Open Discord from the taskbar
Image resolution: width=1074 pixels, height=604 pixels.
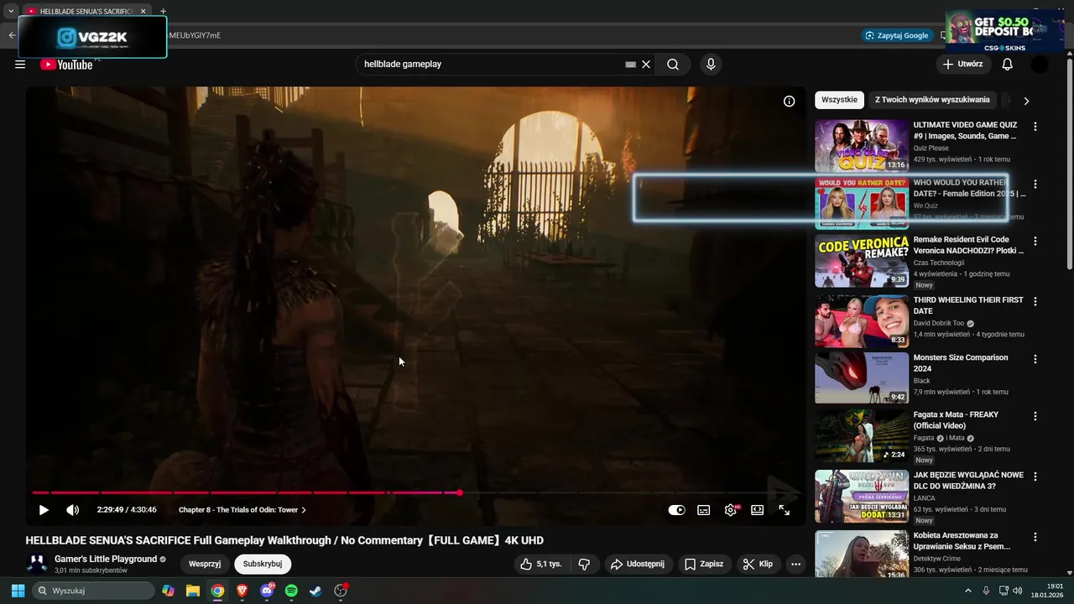(267, 591)
